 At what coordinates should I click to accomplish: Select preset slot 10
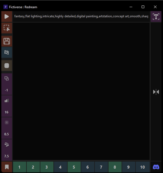pyautogui.click(x=142, y=167)
